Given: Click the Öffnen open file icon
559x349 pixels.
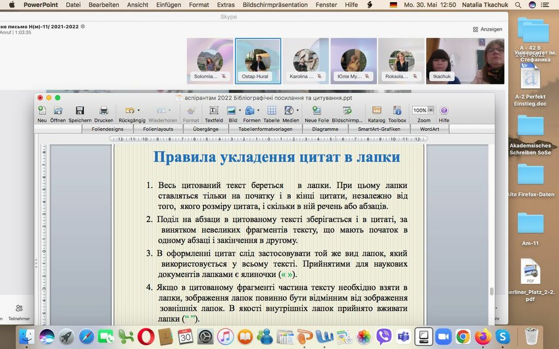Looking at the screenshot, I should point(58,110).
